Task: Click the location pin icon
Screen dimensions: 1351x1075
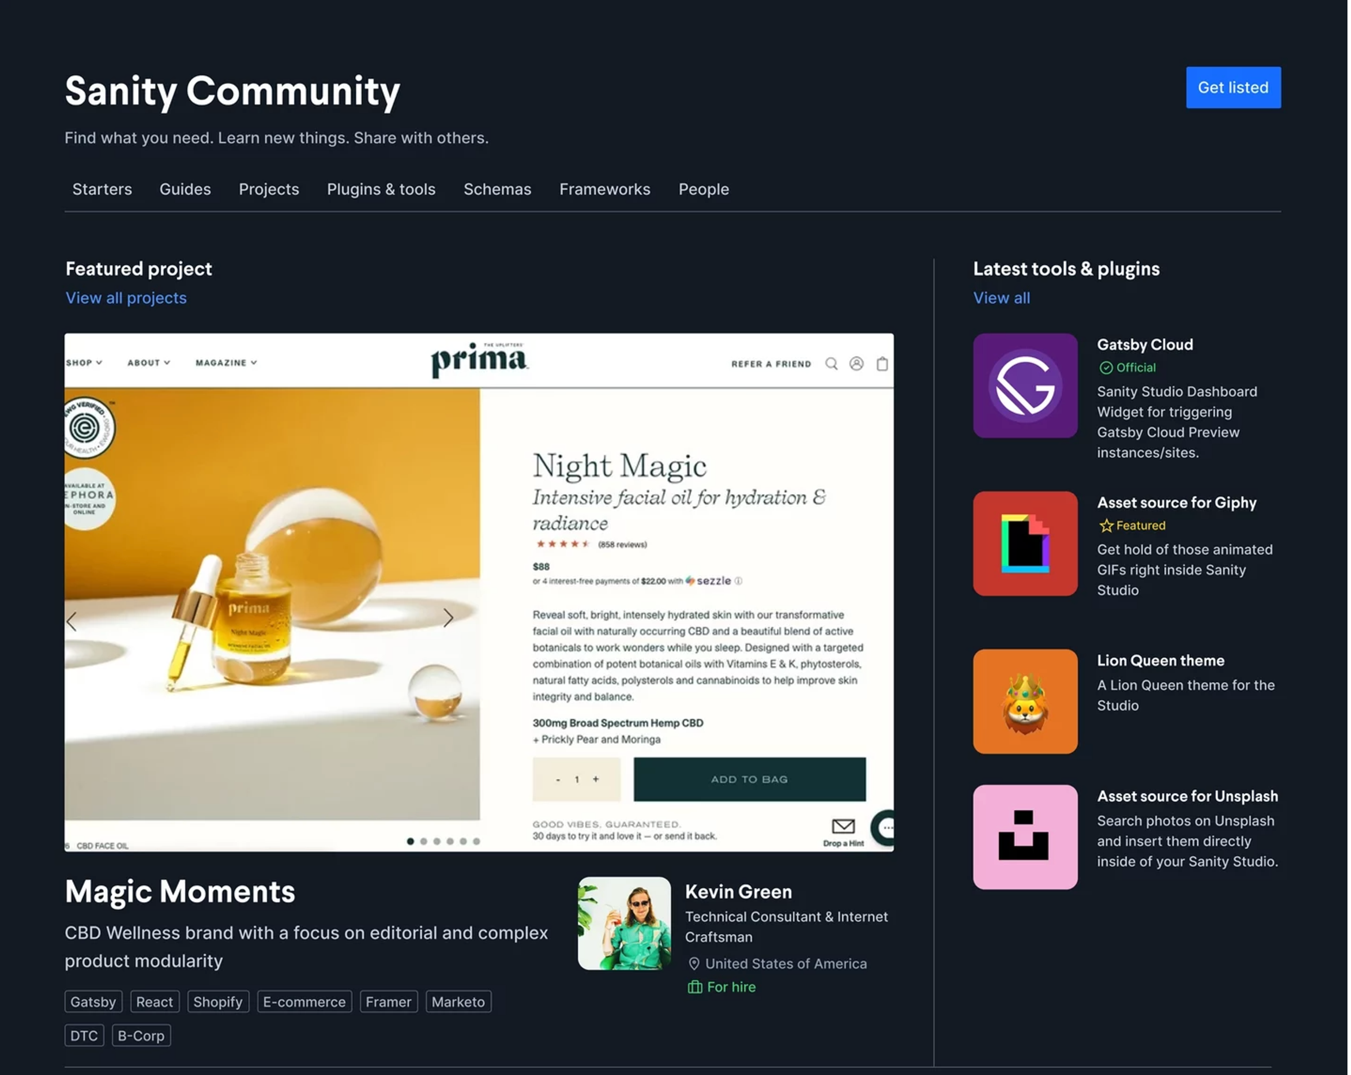Action: [x=694, y=964]
